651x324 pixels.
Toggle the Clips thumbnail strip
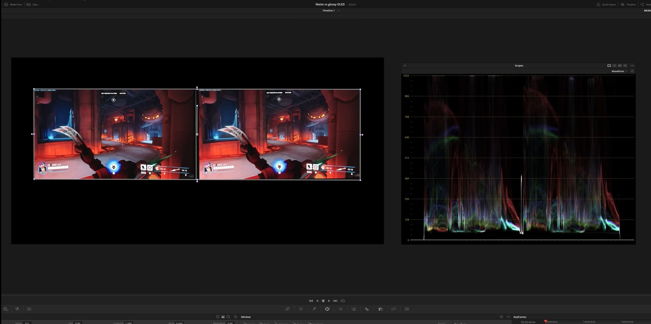coord(31,4)
